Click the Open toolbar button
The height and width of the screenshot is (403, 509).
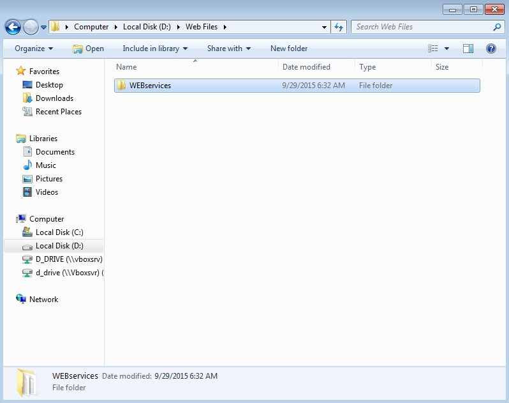pos(88,49)
